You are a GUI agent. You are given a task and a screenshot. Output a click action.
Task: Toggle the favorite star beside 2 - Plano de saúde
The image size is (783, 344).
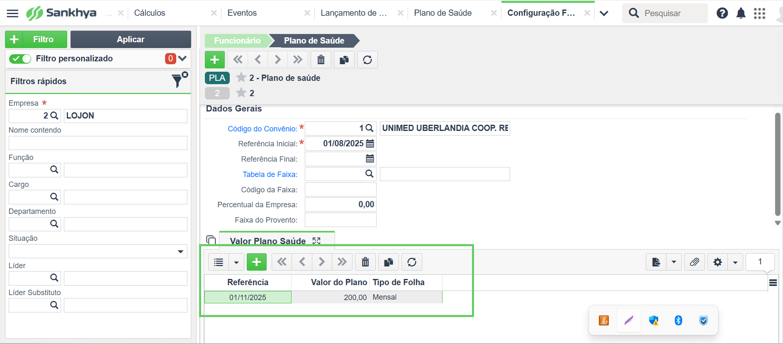click(x=241, y=78)
